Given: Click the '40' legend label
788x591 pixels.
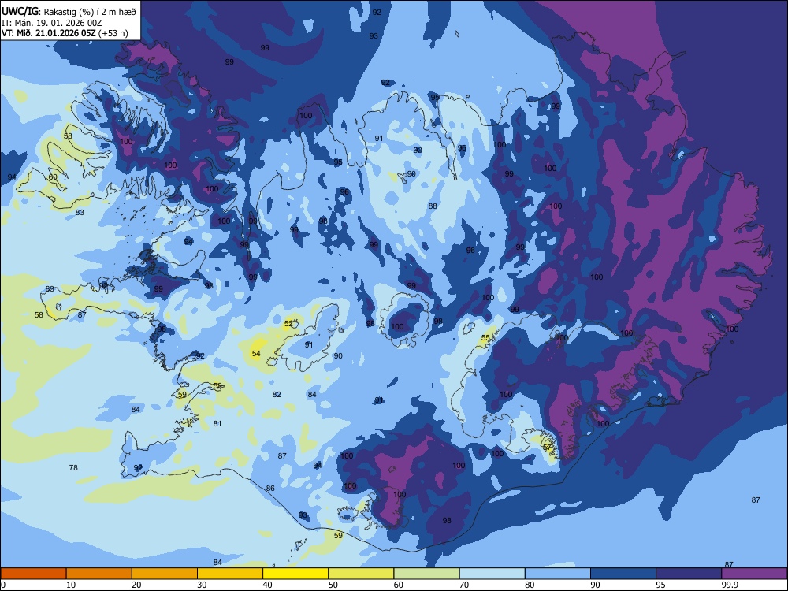Looking at the screenshot, I should point(267,585).
